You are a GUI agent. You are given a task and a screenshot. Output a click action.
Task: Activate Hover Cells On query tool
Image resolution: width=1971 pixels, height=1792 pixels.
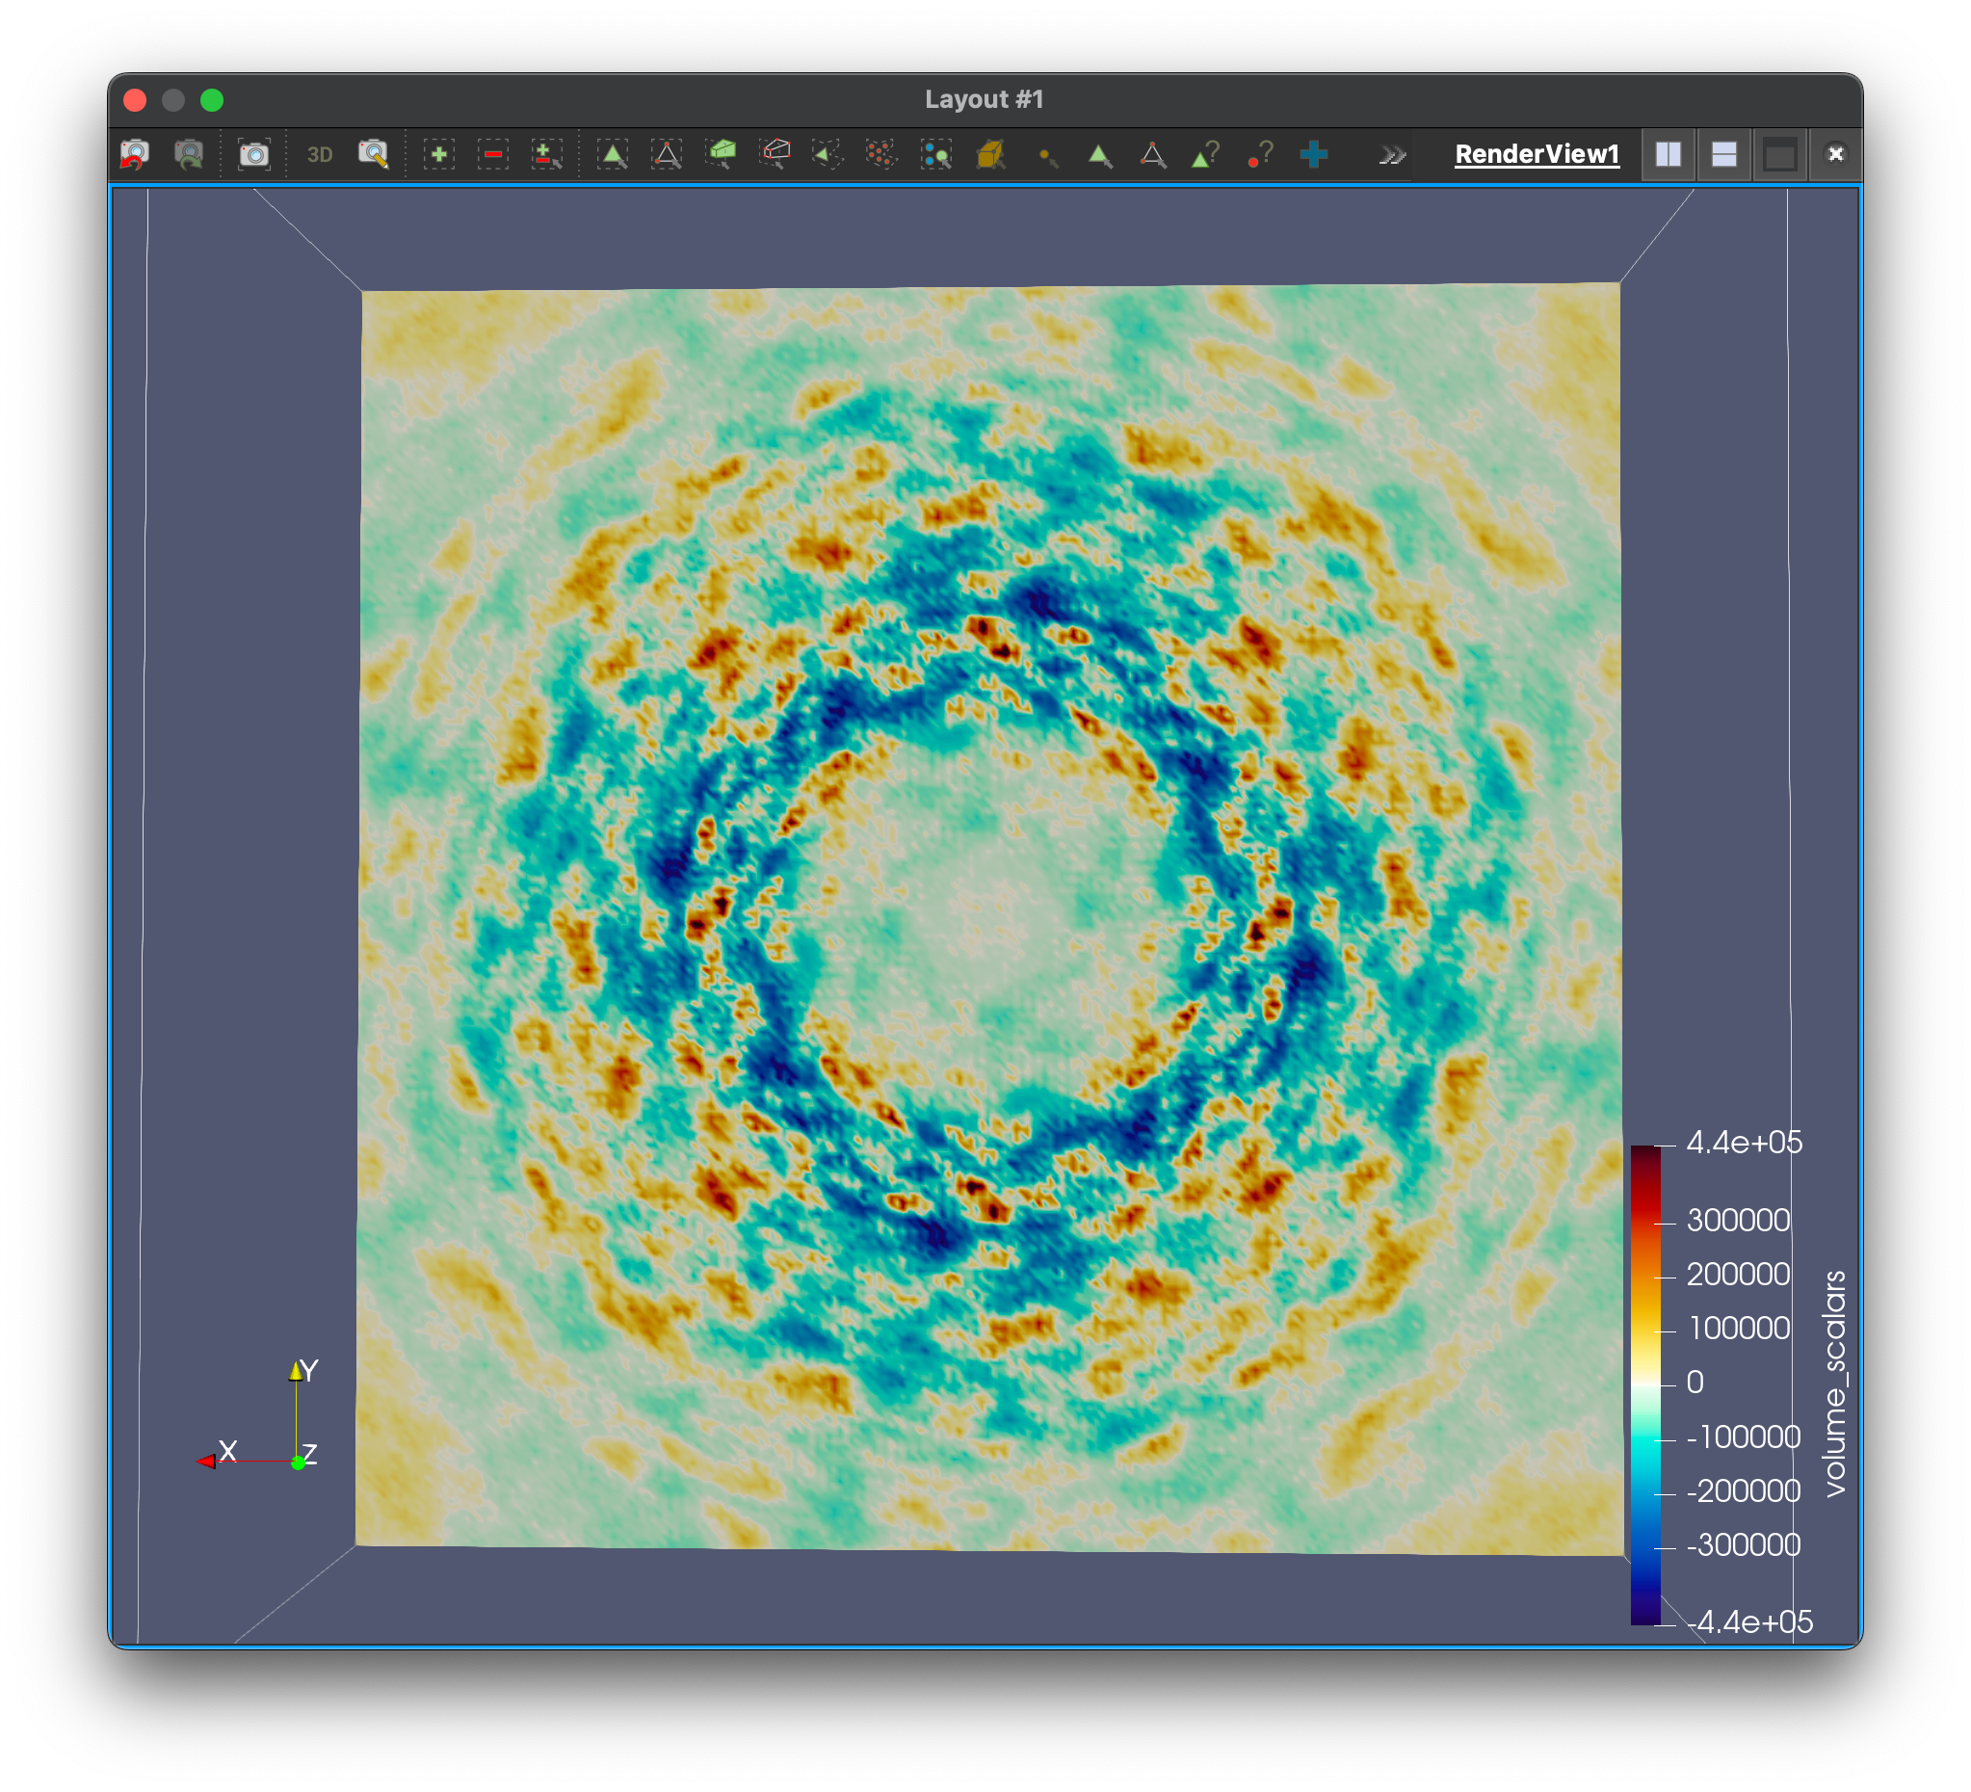(x=1205, y=153)
